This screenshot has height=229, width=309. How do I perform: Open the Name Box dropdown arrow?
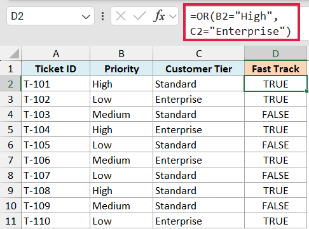click(x=86, y=16)
